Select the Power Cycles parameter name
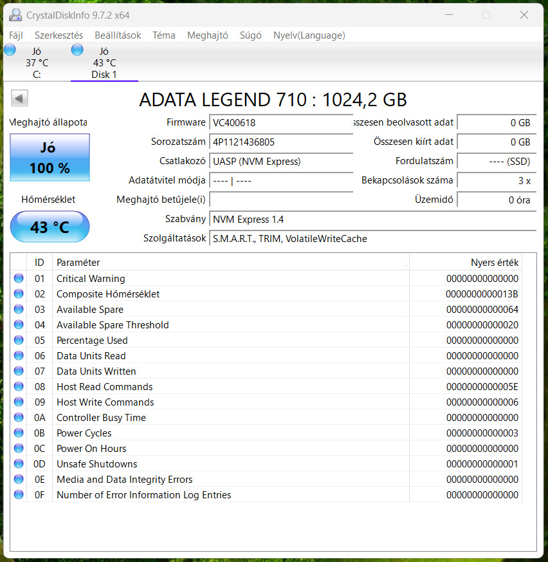Image resolution: width=548 pixels, height=562 pixels. pos(84,433)
